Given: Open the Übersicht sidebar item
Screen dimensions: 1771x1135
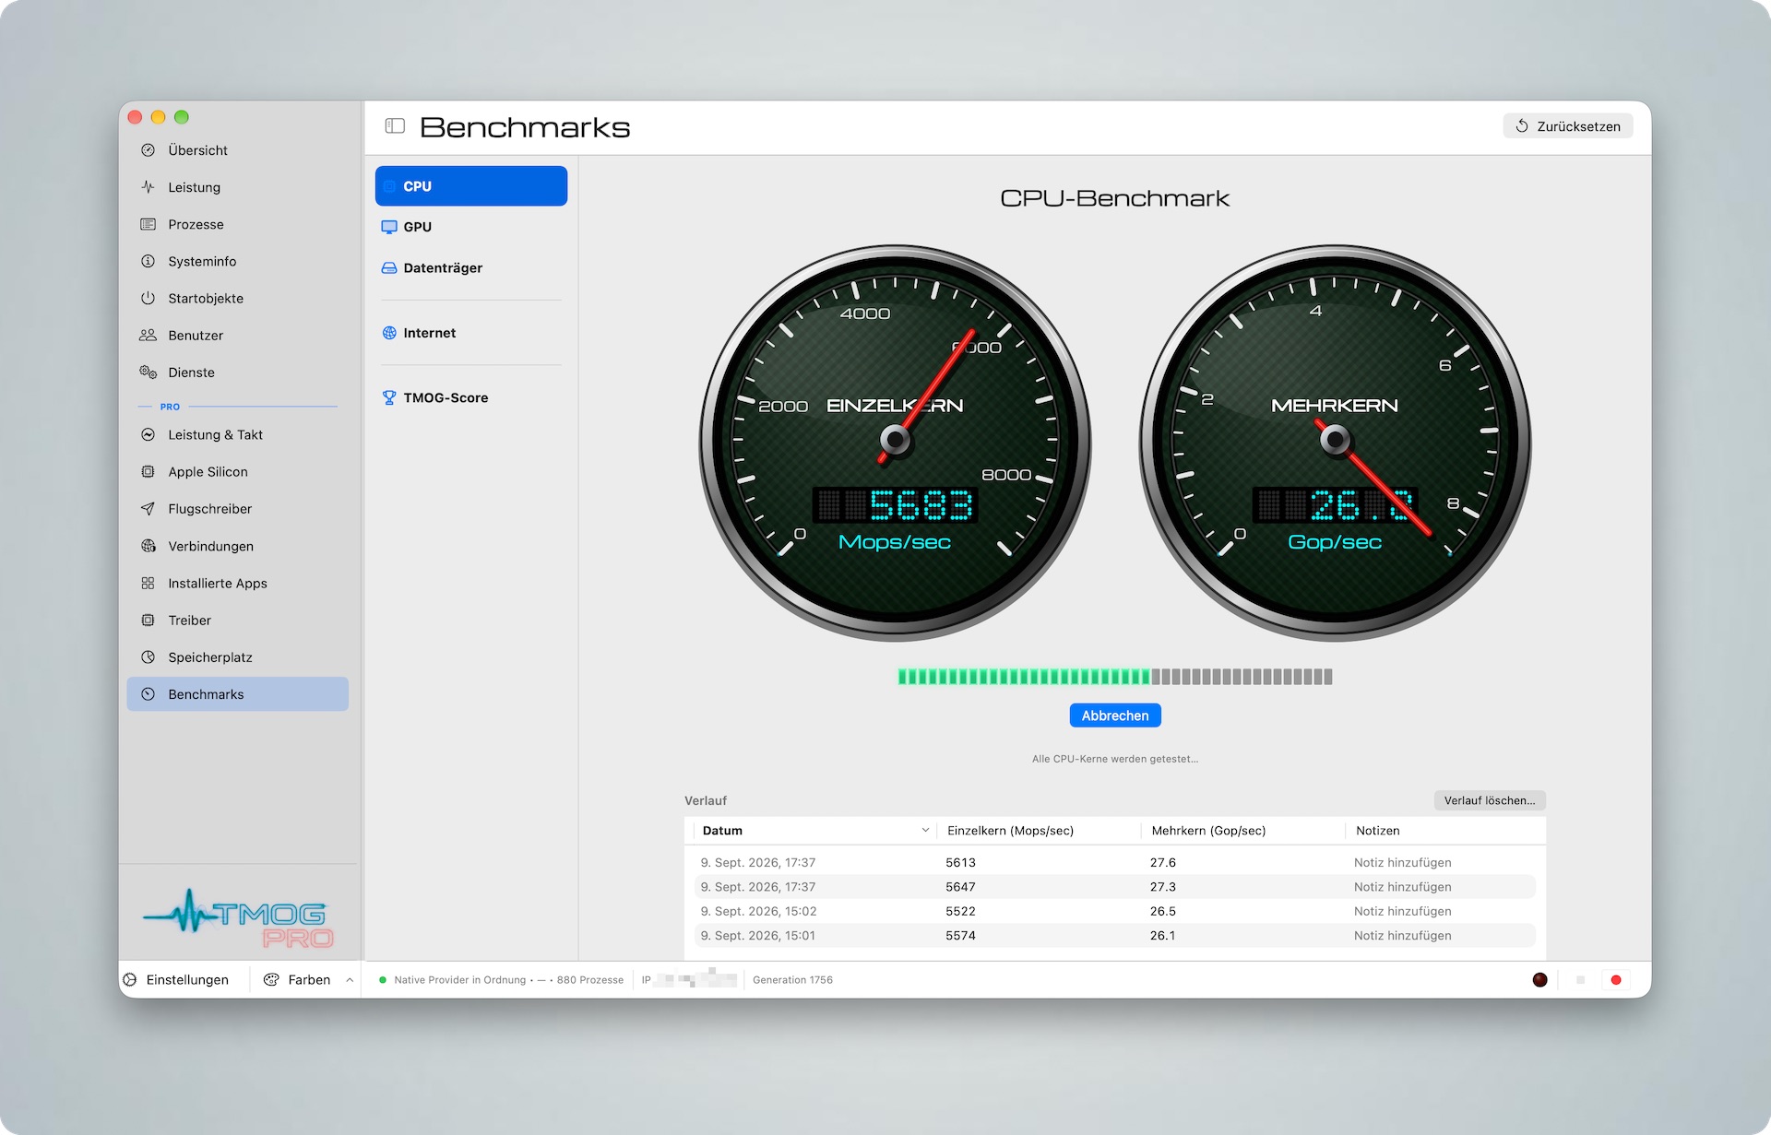Looking at the screenshot, I should click(x=237, y=150).
